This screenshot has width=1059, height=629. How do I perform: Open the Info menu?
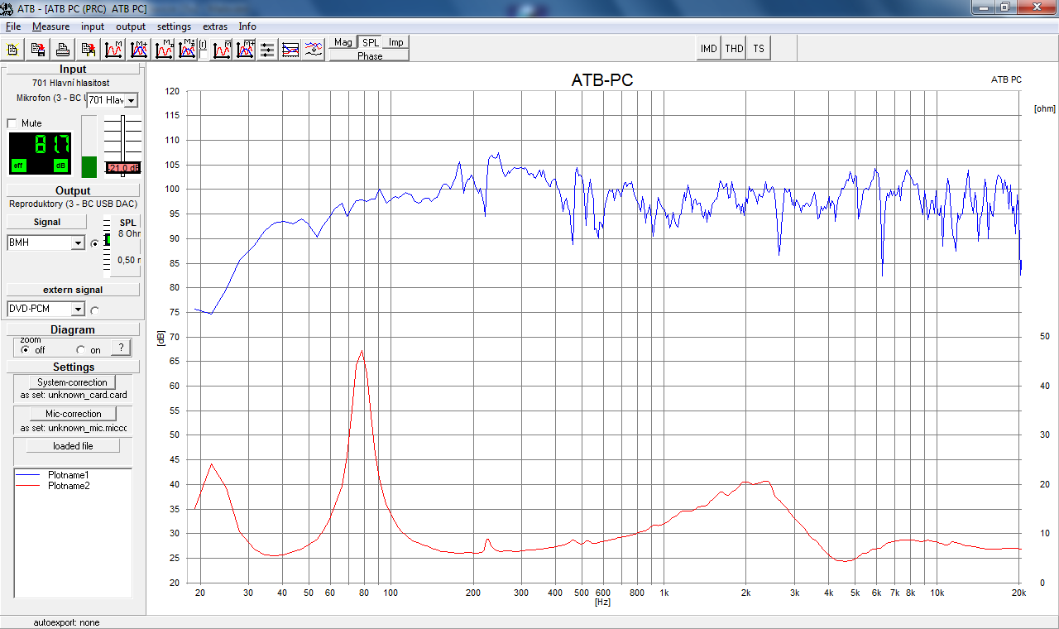(x=247, y=26)
